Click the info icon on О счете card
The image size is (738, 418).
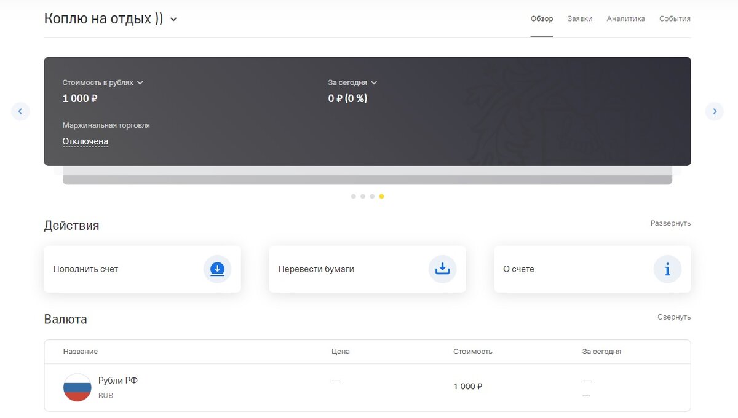point(667,269)
